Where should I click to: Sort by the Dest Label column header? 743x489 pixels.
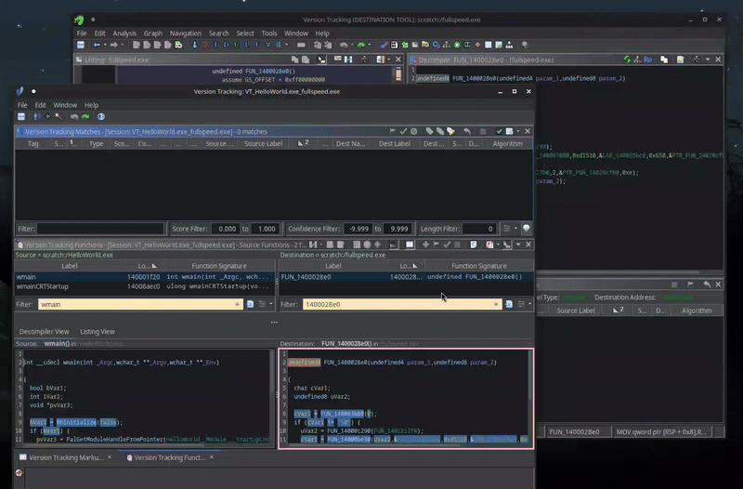394,144
